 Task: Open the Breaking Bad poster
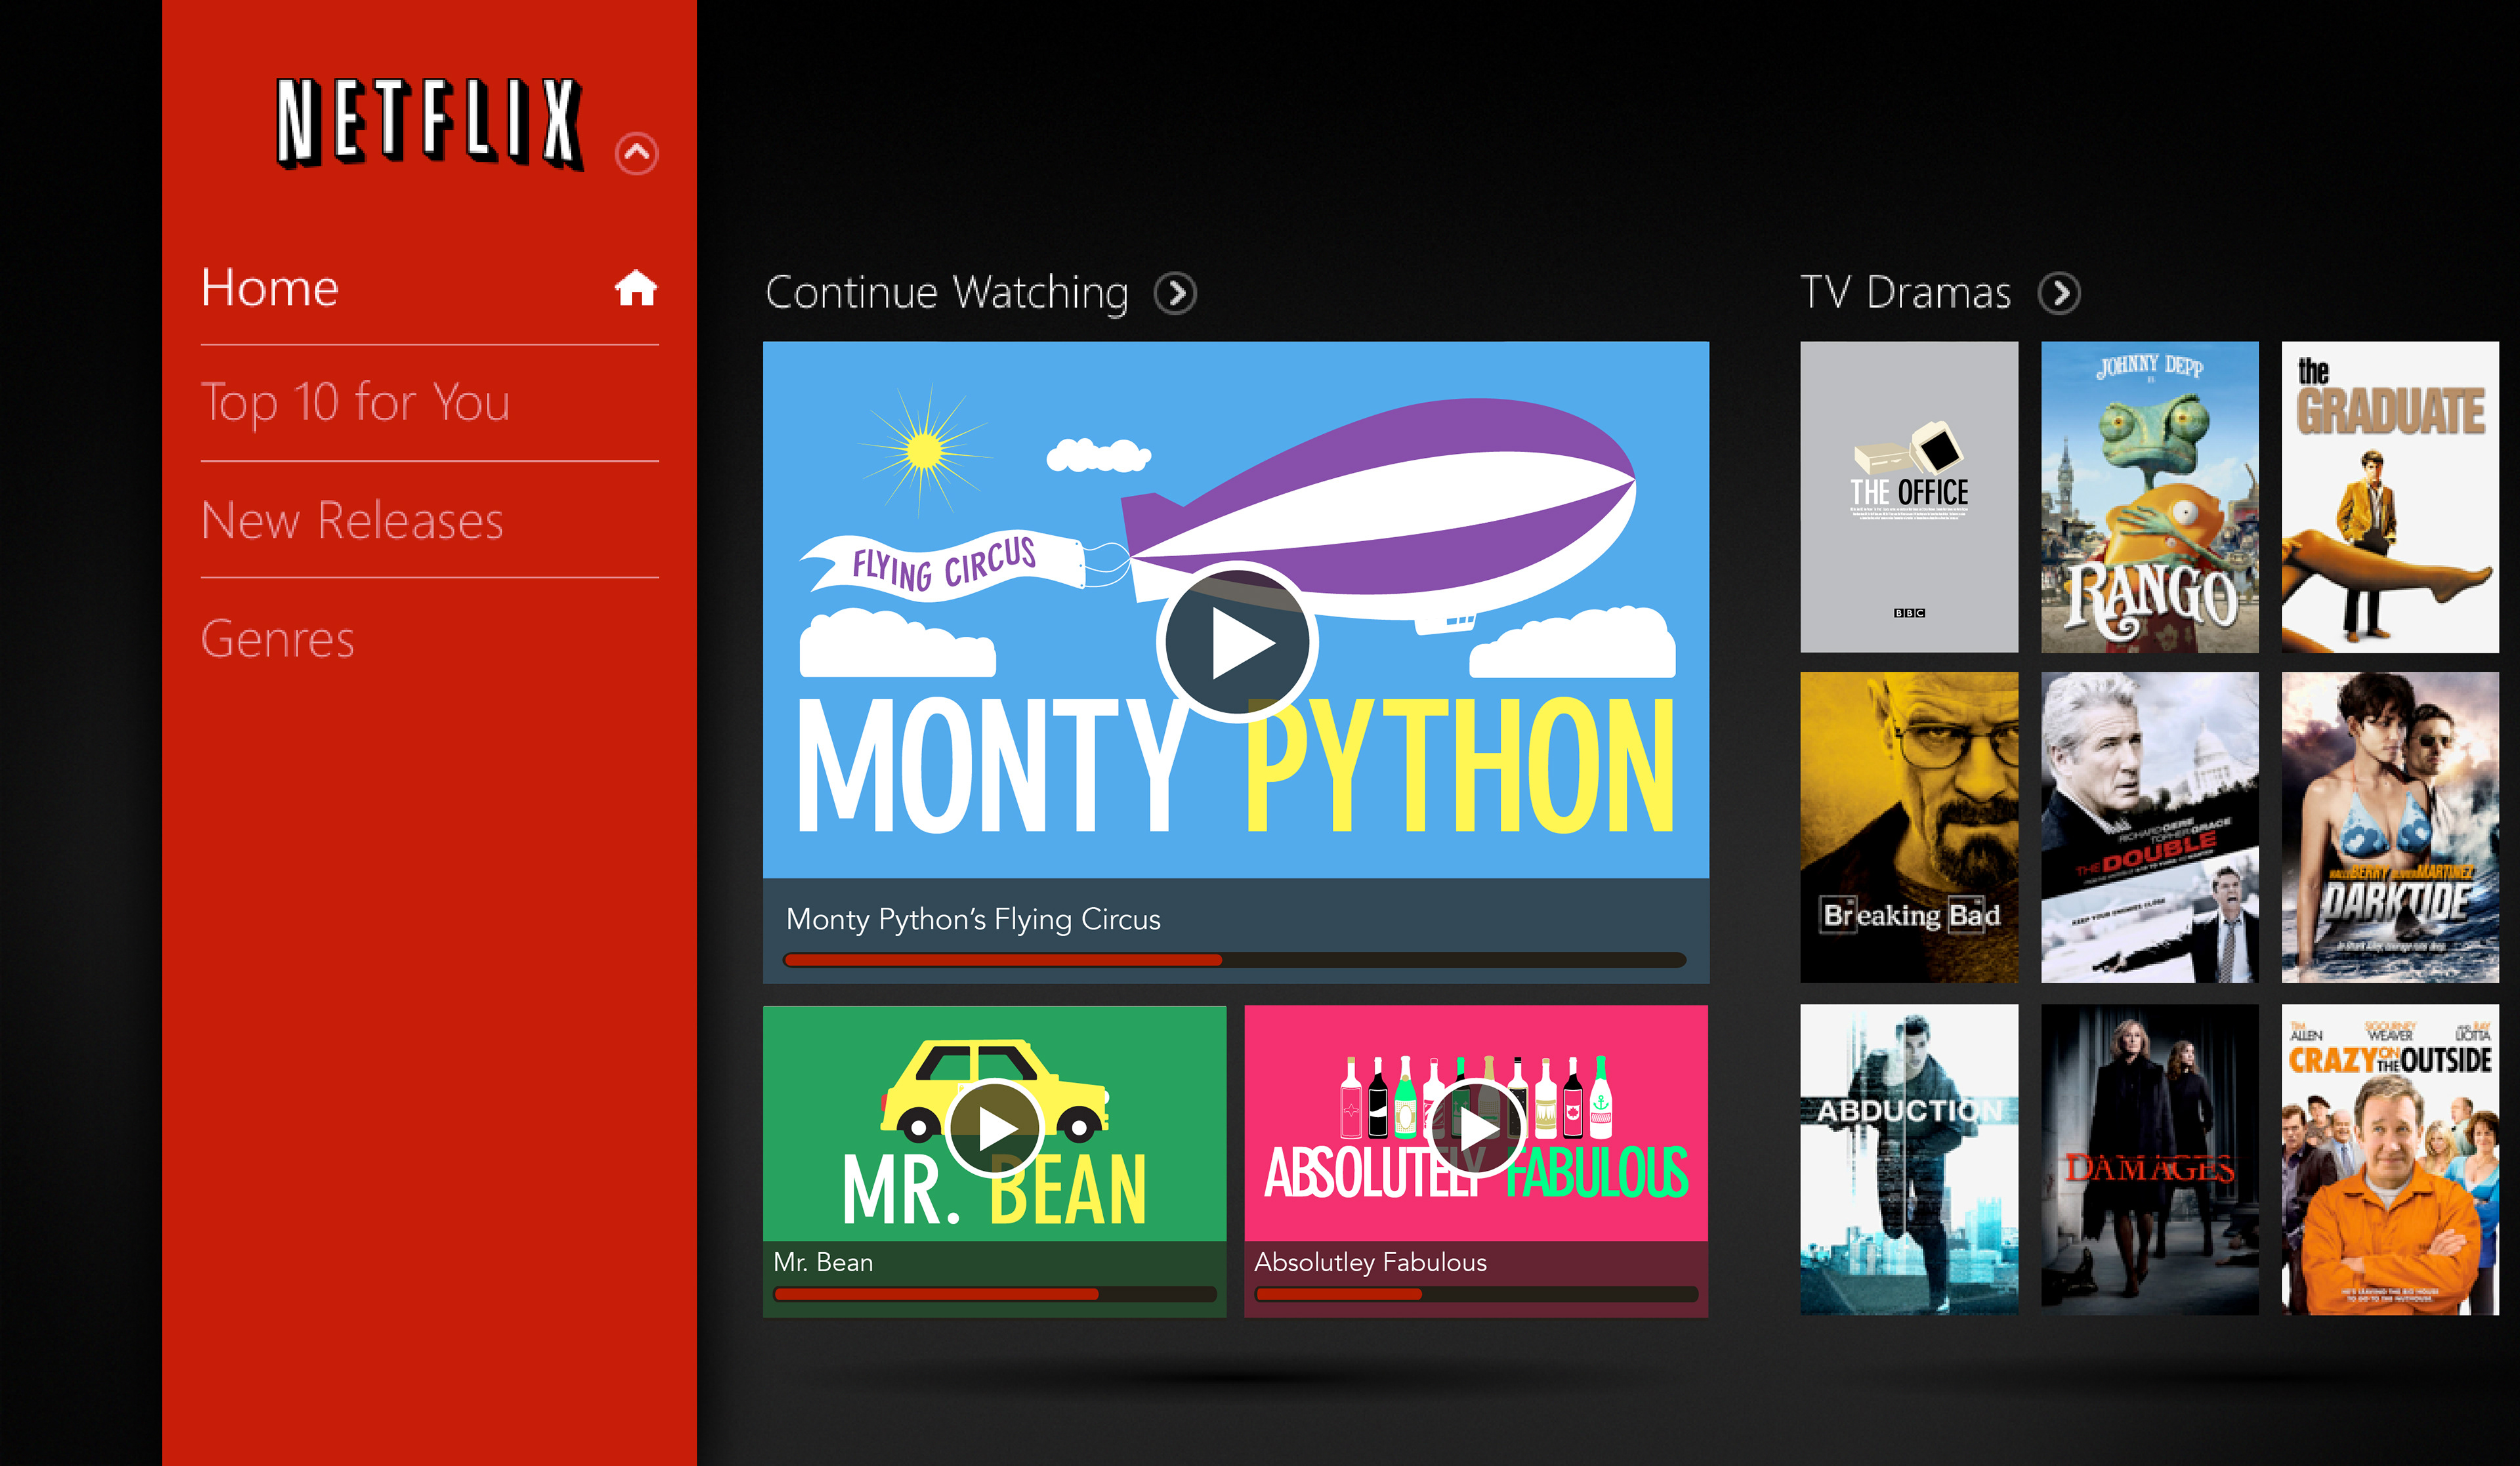click(x=1909, y=827)
